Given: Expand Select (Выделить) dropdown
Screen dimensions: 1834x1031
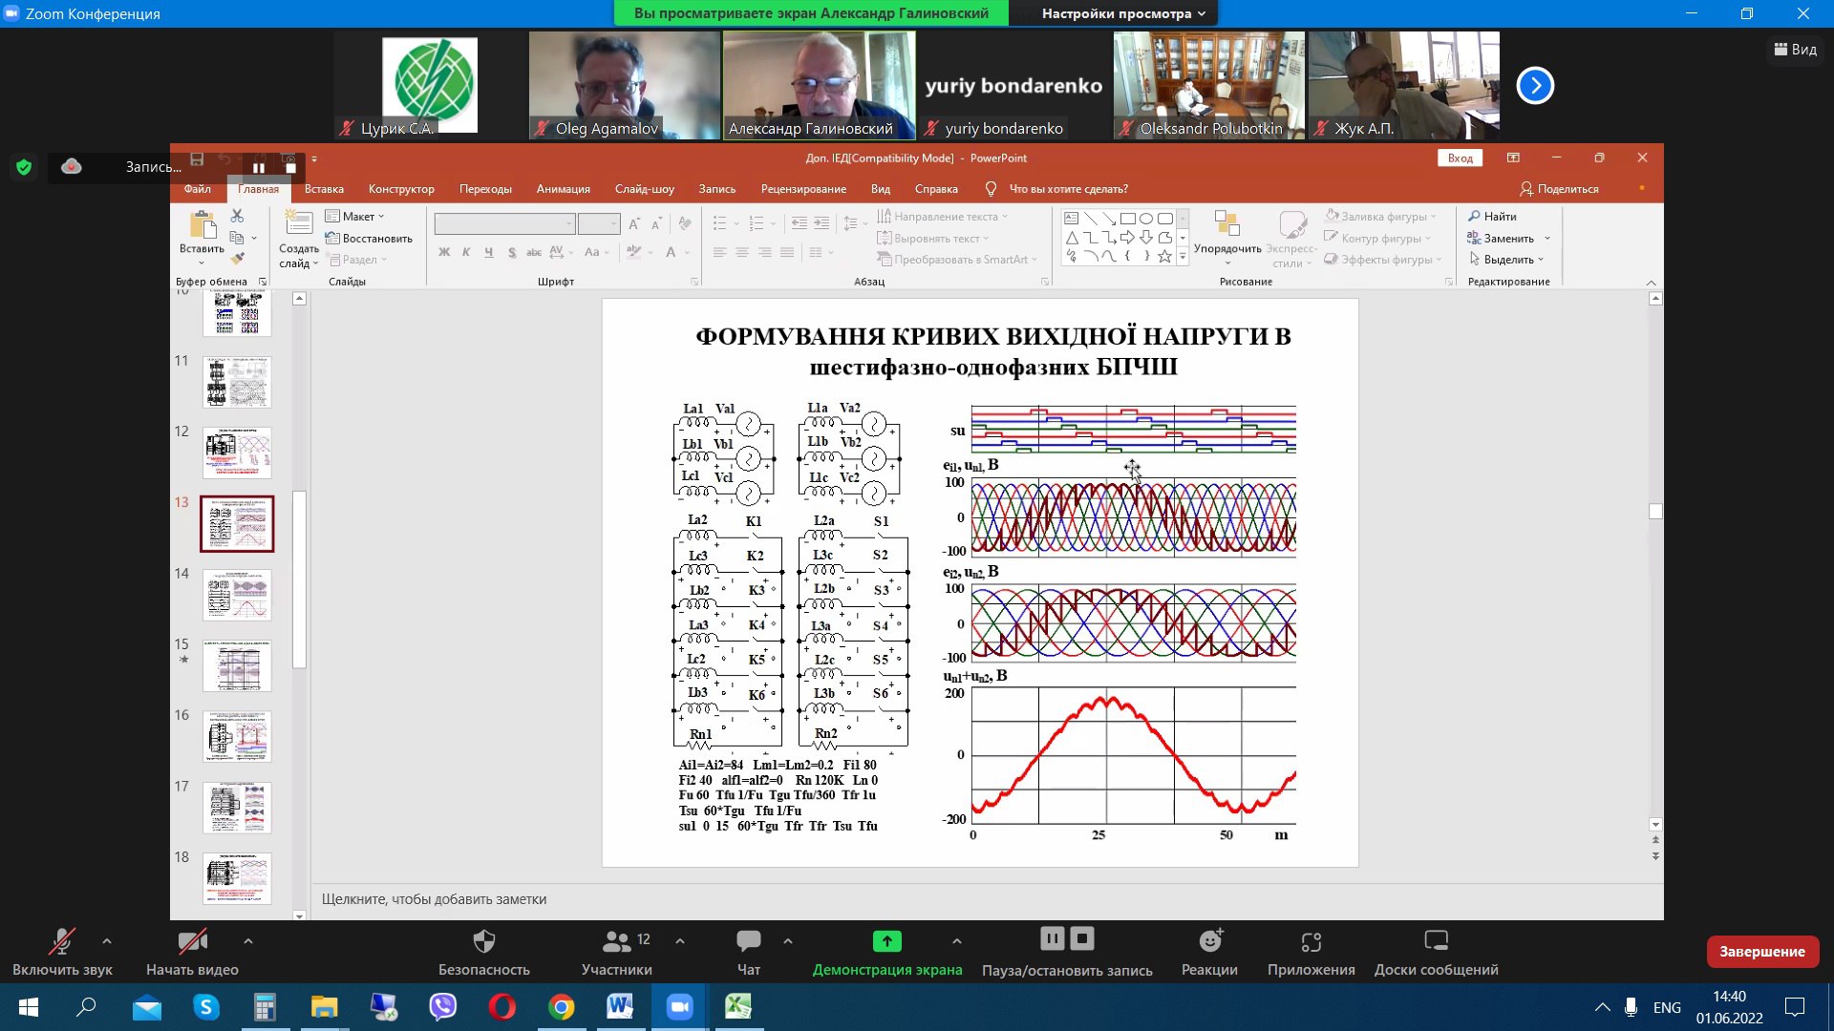Looking at the screenshot, I should (1506, 260).
